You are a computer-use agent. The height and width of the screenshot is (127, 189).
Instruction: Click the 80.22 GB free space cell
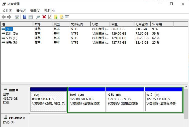(x=142, y=38)
